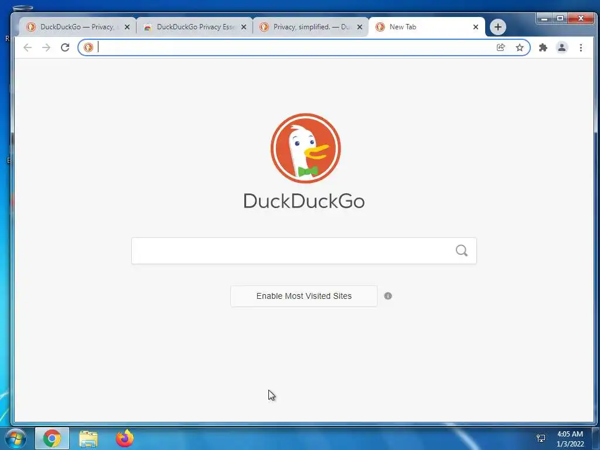Open the Chrome profile avatar
Viewport: 600px width, 450px height.
pos(562,47)
